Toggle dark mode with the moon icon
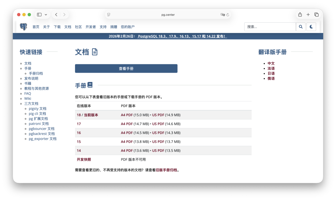 pos(311,27)
